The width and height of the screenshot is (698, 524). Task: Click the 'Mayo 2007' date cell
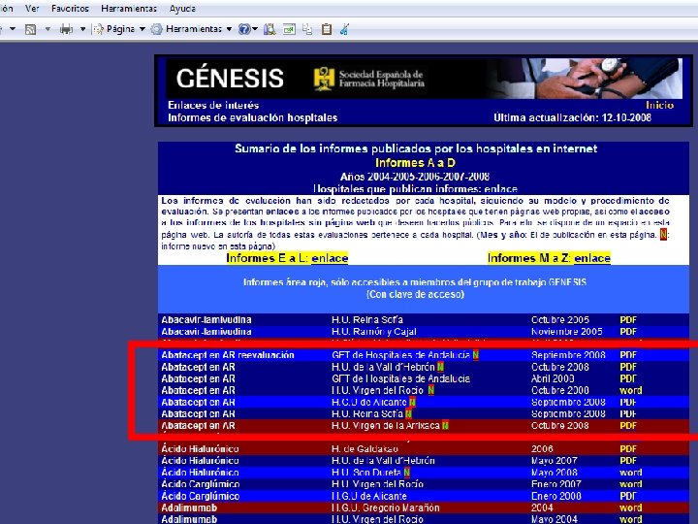coord(555,461)
